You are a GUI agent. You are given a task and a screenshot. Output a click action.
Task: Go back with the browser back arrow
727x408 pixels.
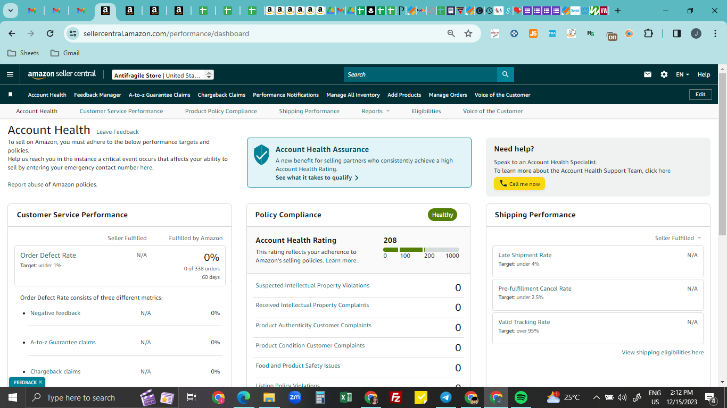pyautogui.click(x=12, y=33)
